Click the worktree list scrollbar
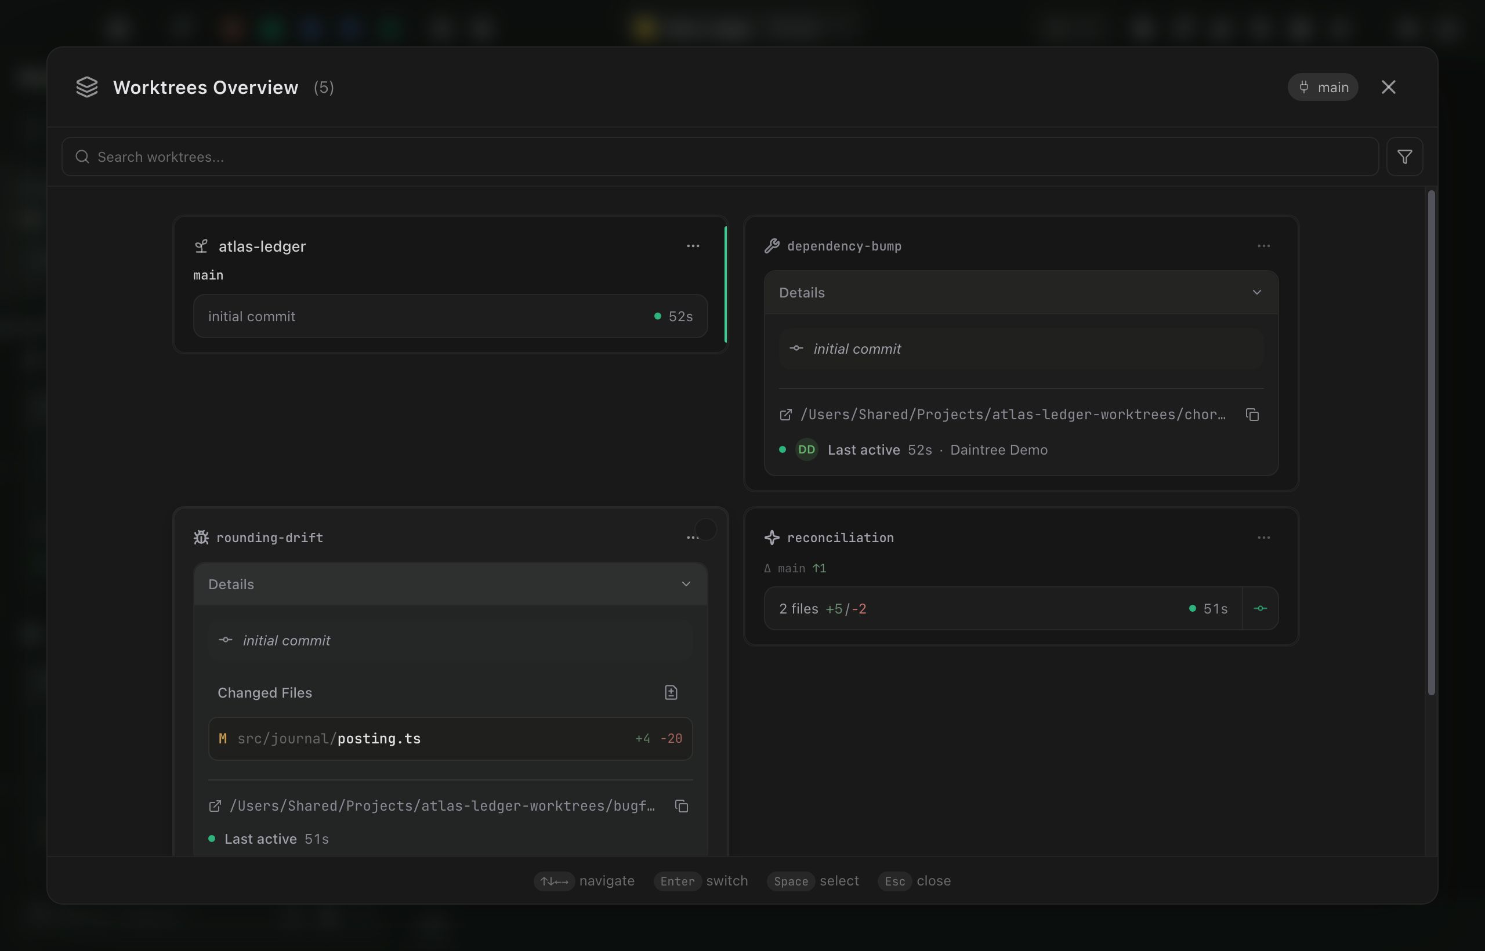Screen dimensions: 1485x951 1430,442
